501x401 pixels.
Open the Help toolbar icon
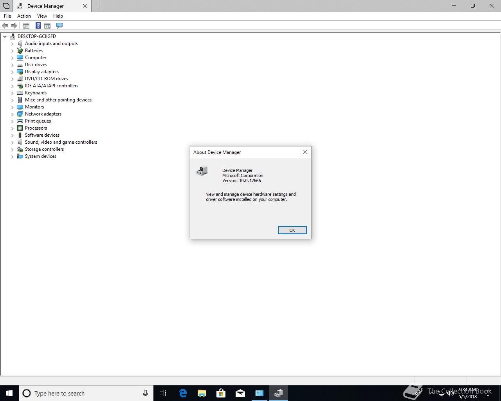pos(38,25)
